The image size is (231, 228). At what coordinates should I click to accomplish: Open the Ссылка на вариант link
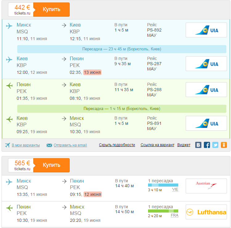[x=157, y=145]
